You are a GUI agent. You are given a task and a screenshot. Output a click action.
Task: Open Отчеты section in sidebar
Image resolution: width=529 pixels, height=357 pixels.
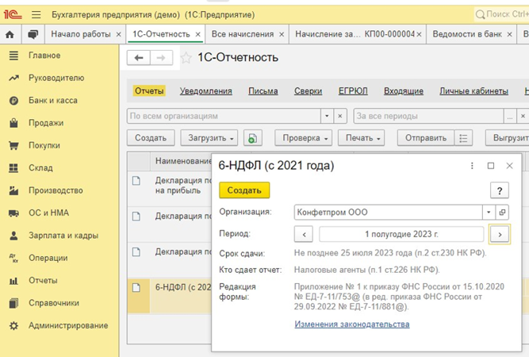[43, 280]
